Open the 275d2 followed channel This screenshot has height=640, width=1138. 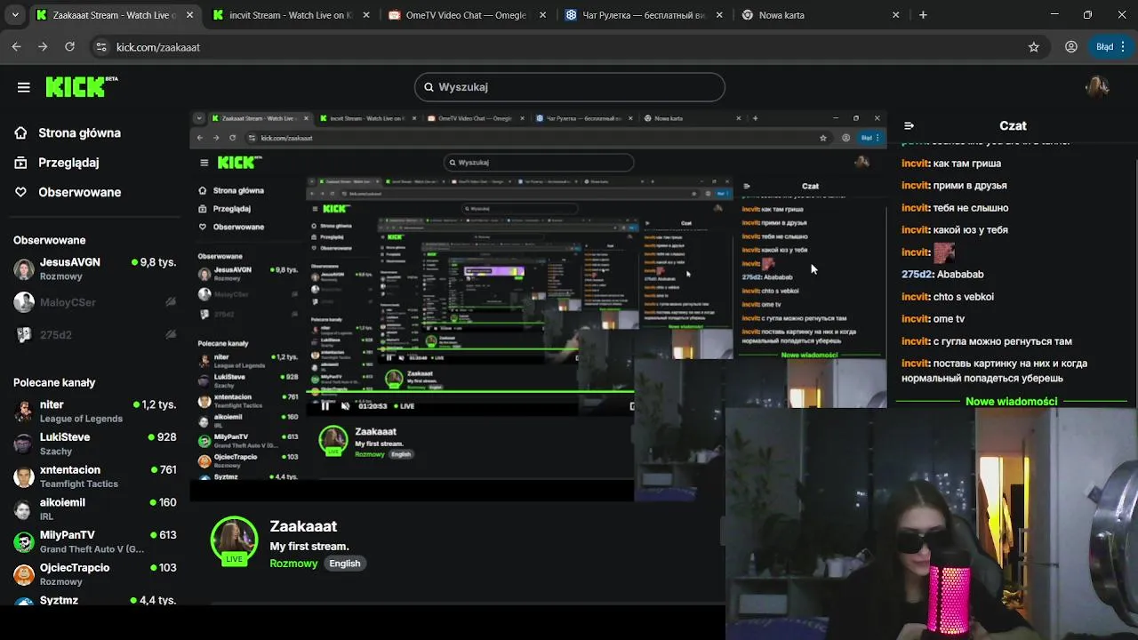coord(94,334)
